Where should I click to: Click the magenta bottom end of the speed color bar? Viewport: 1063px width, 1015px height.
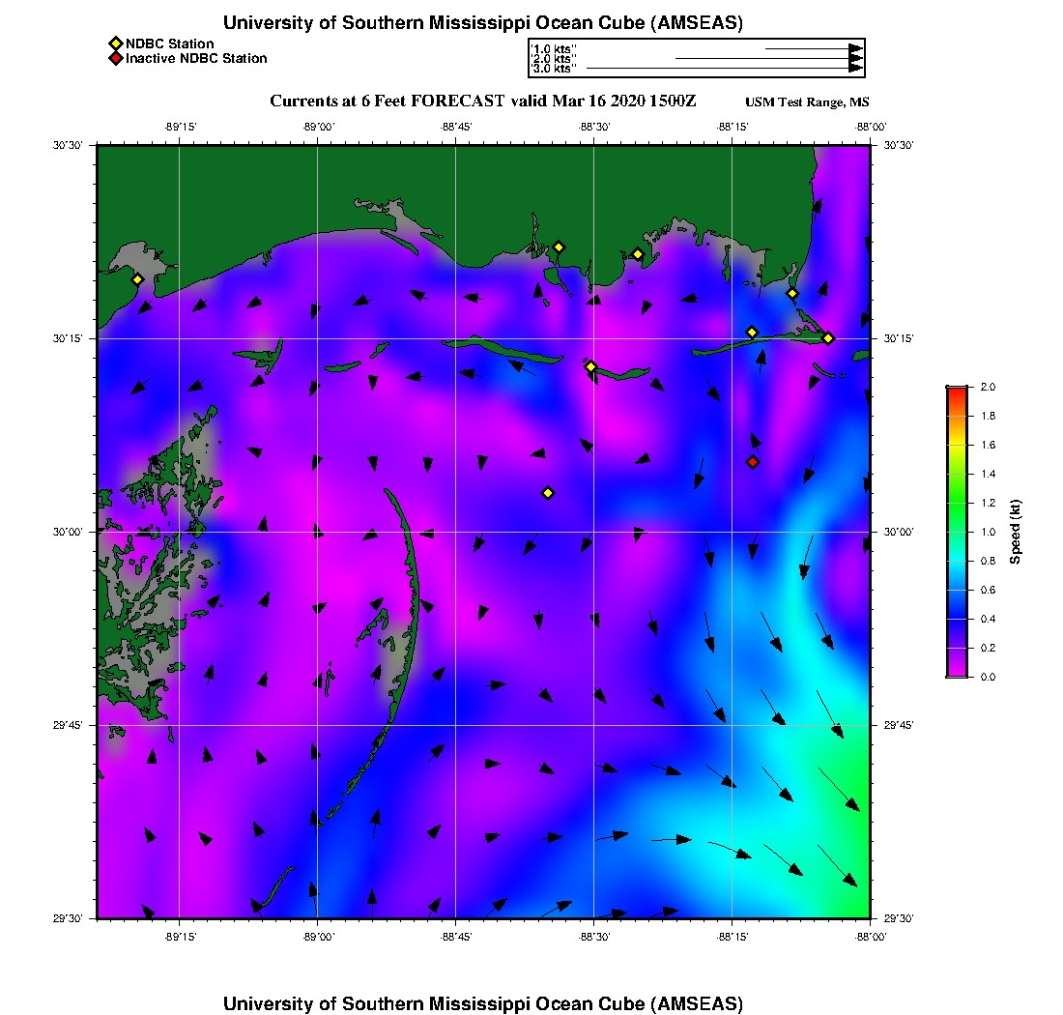coord(958,673)
